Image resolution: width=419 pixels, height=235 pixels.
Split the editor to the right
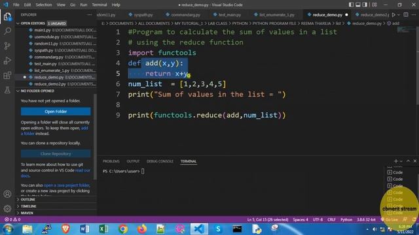pos(406,14)
